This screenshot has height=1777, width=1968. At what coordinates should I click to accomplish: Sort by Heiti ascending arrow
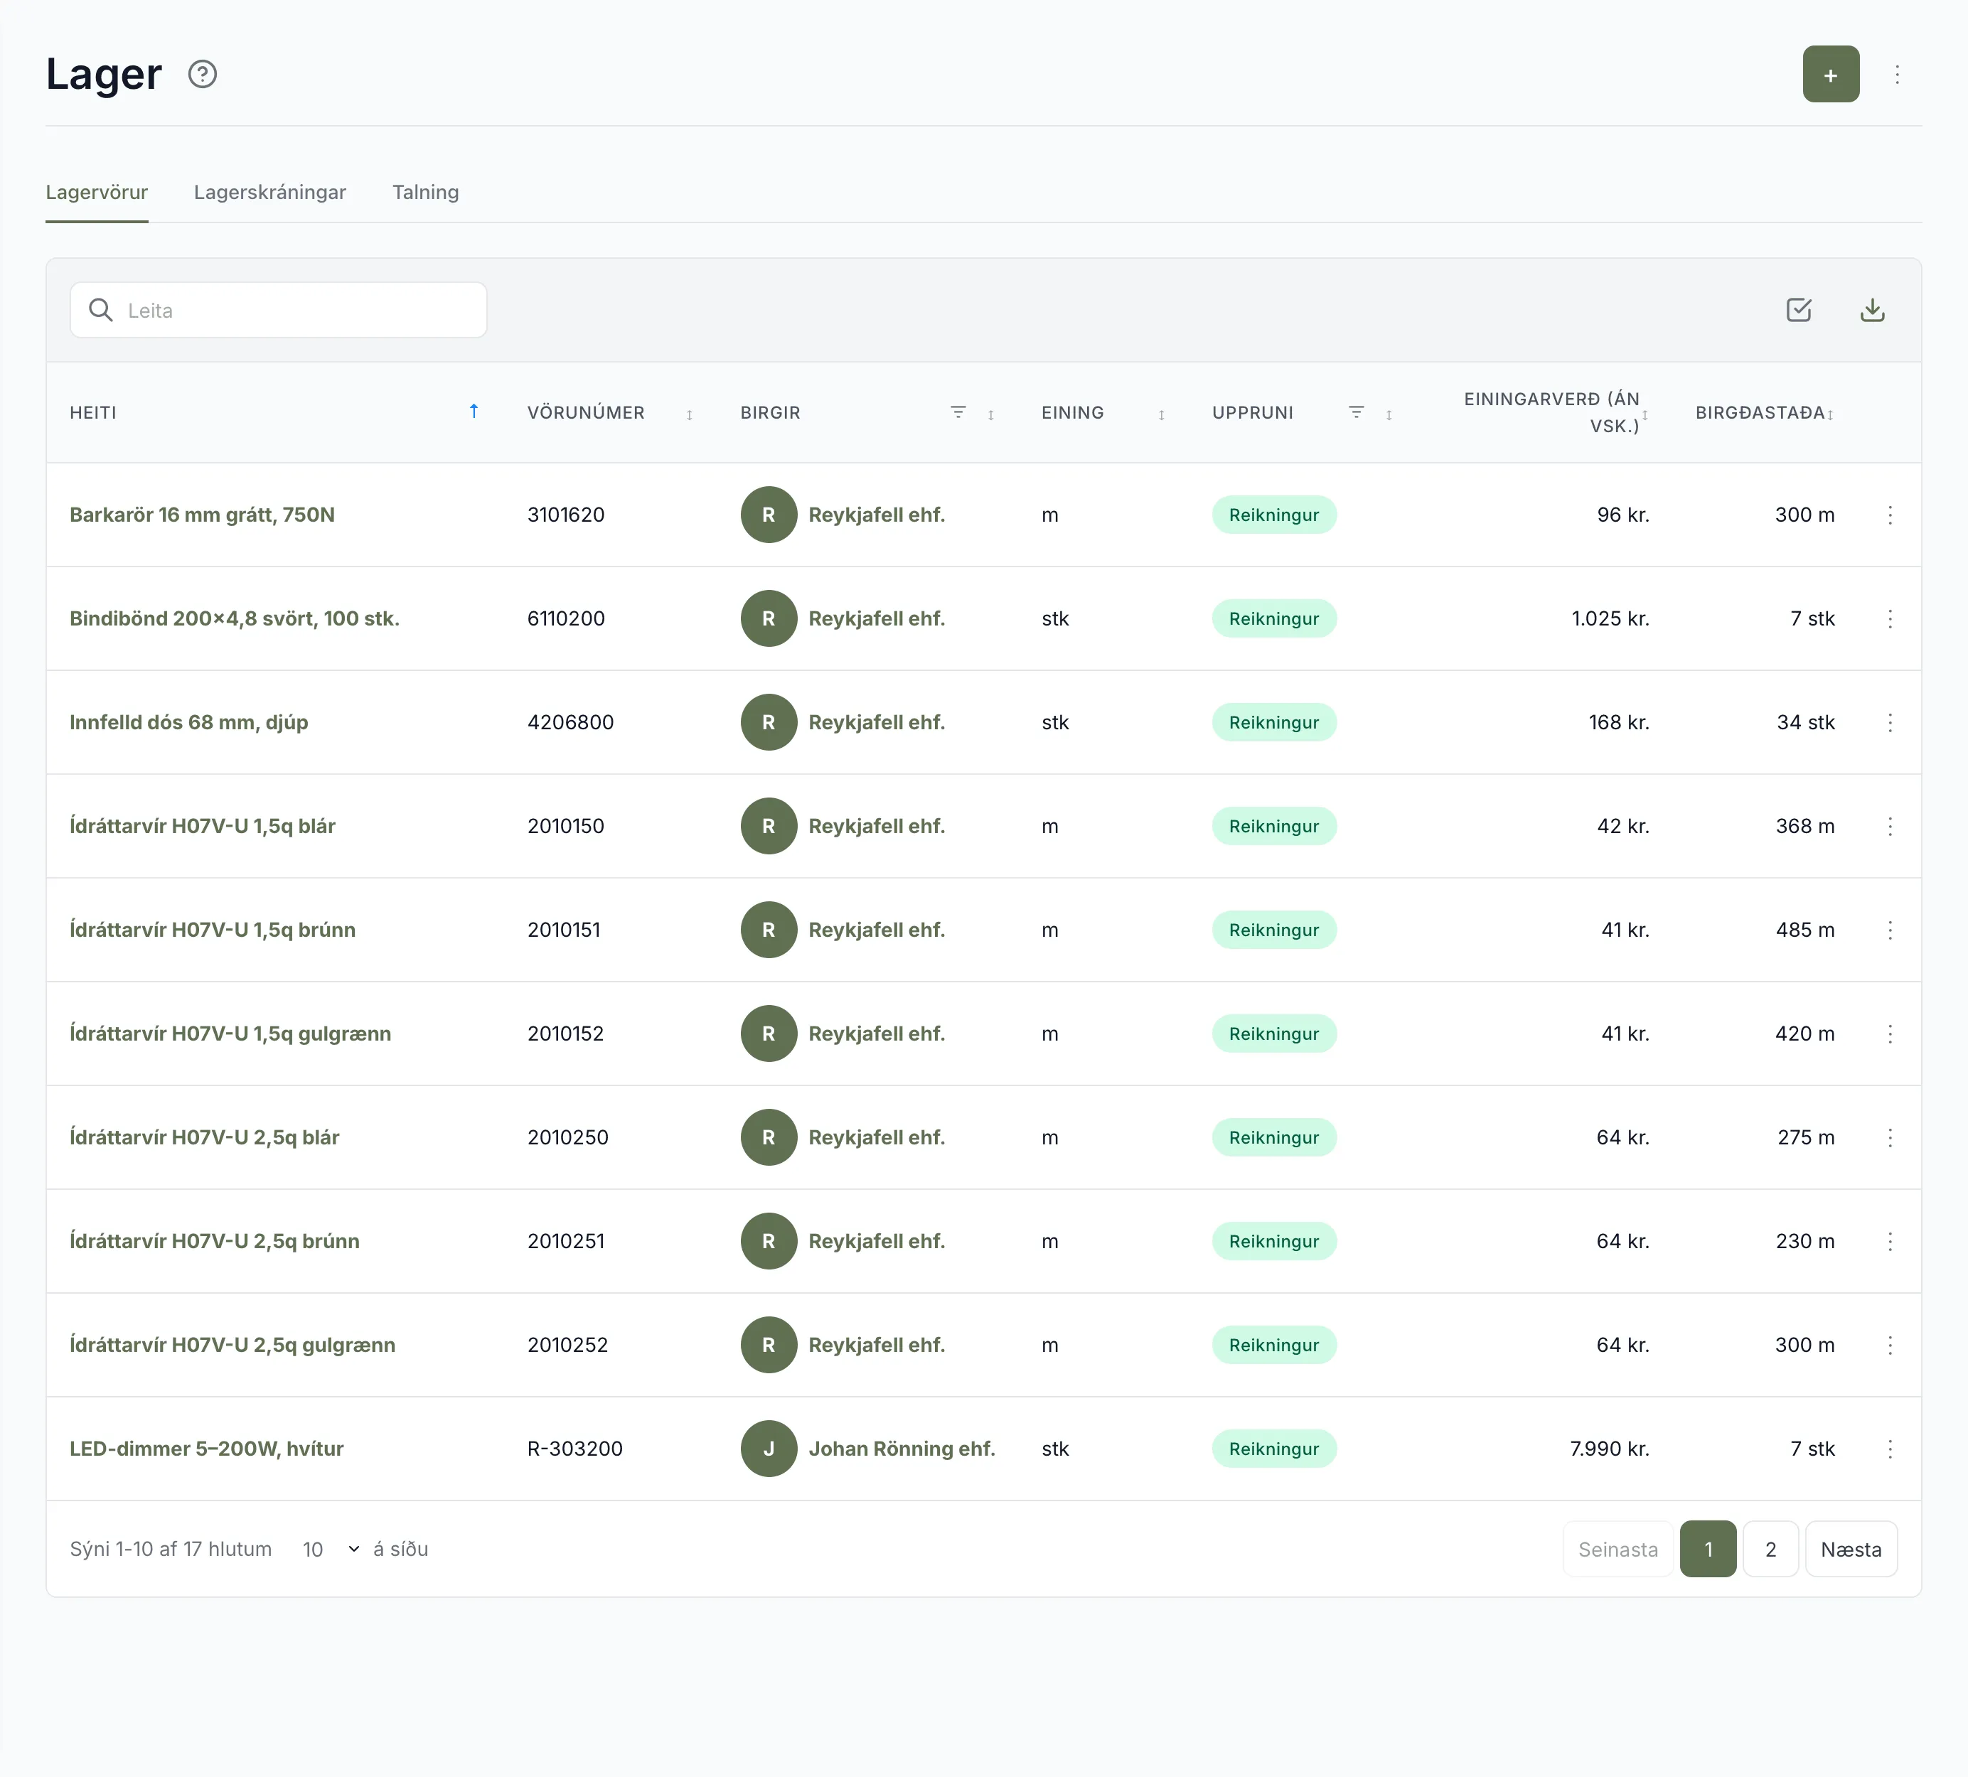(474, 412)
